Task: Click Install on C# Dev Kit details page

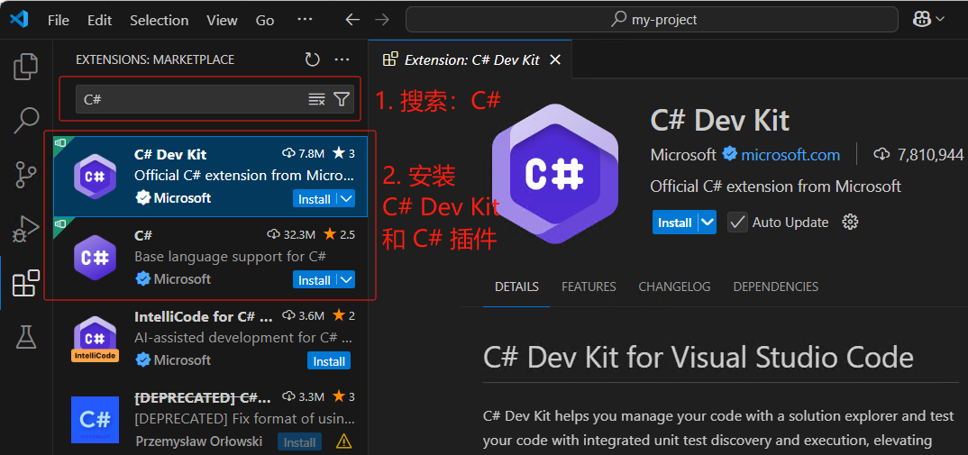Action: click(x=675, y=223)
